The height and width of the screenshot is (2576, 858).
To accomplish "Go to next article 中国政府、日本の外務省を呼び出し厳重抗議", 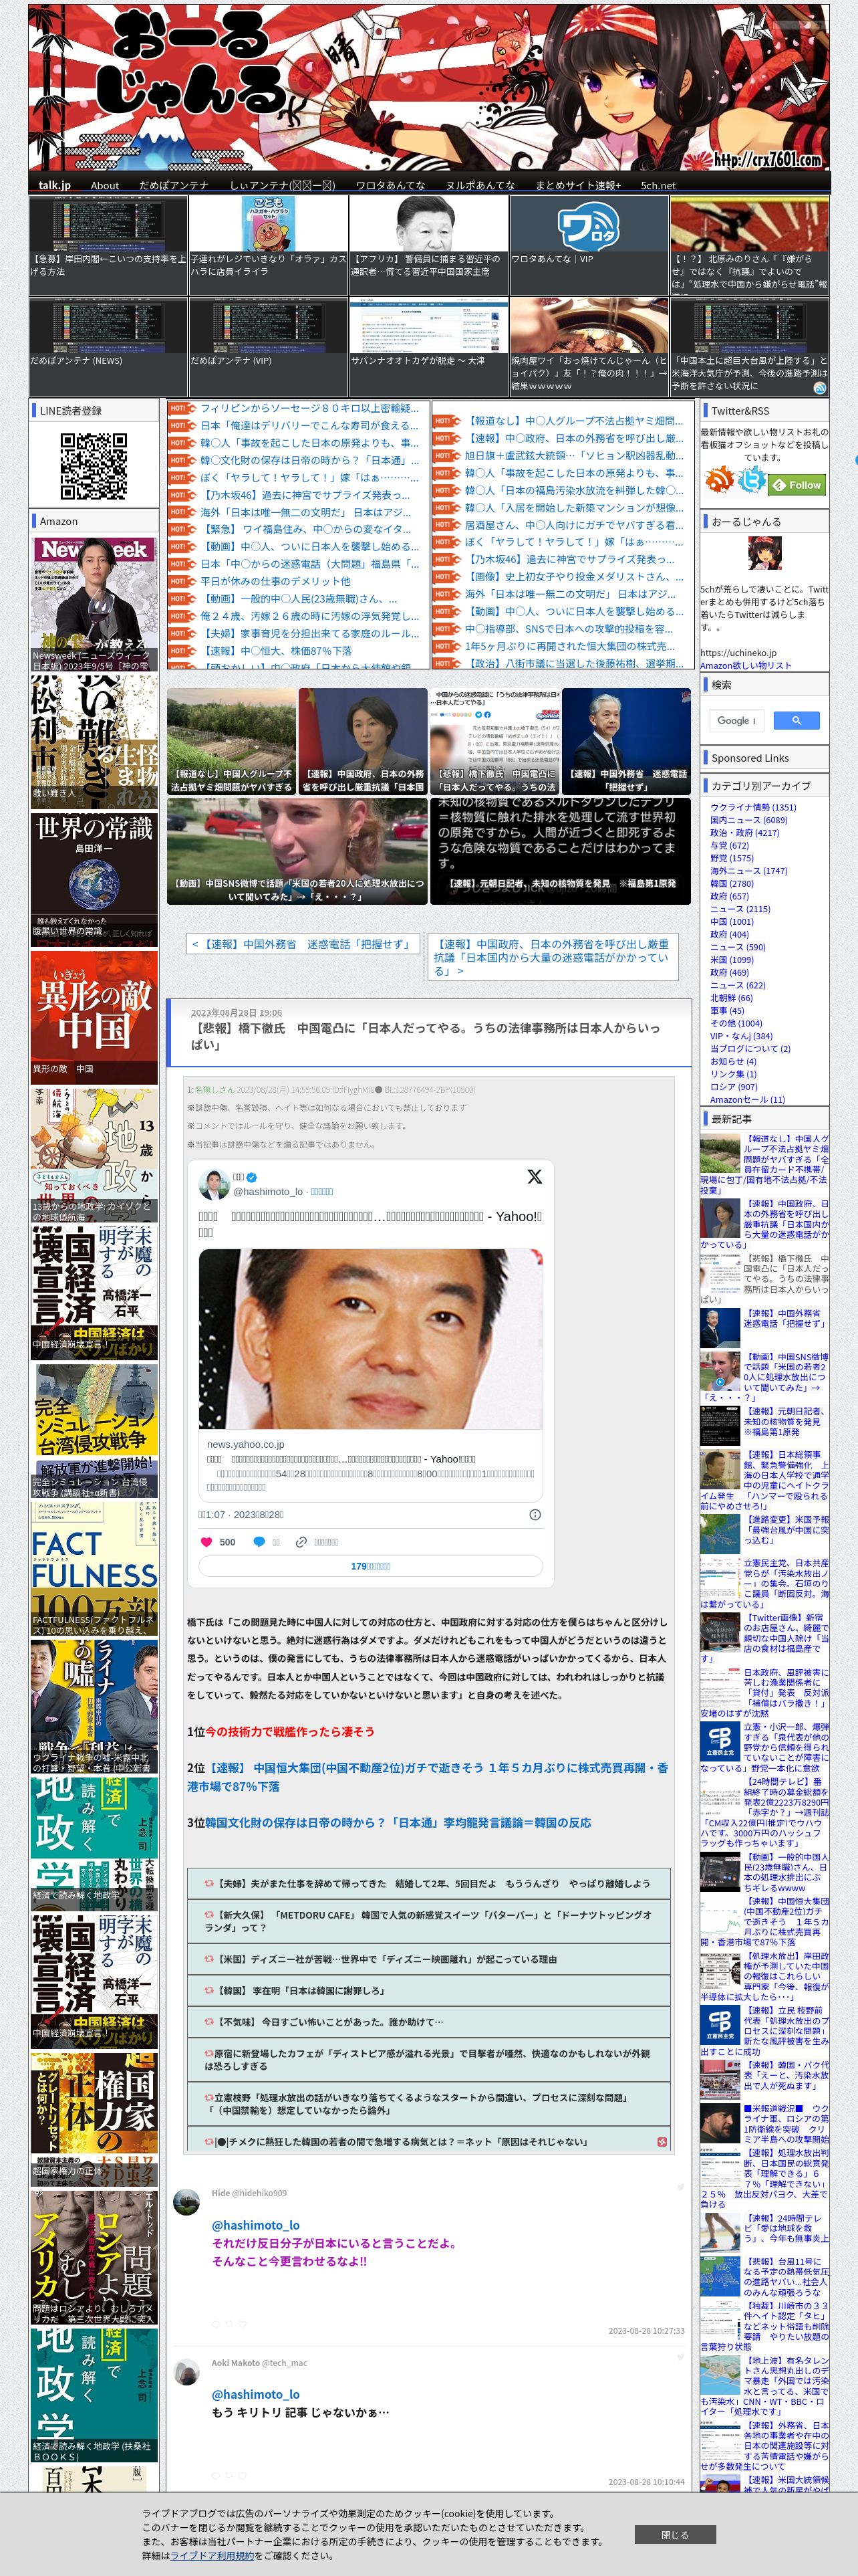I will point(553,957).
